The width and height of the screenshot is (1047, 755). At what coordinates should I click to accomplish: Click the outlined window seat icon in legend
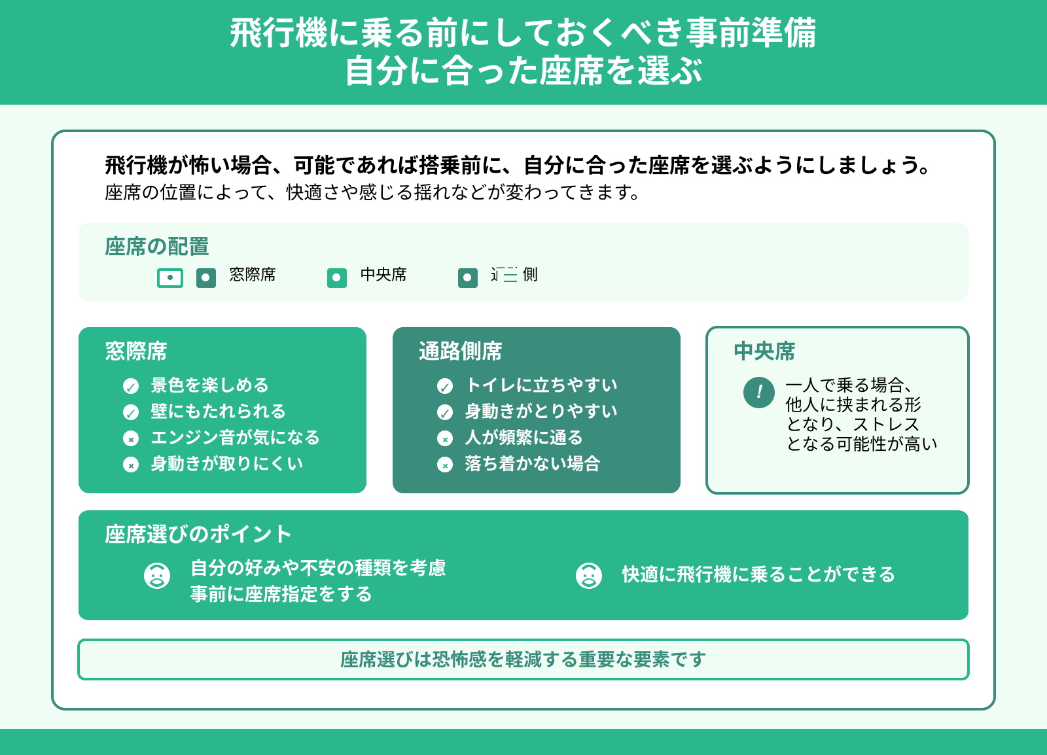coord(170,278)
